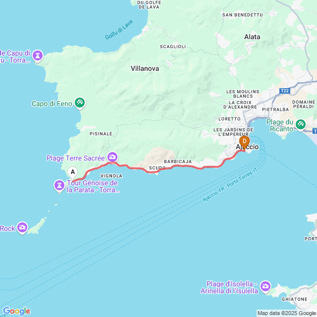Click the Scudo locality label
Screen dimensions: 317x317
(x=158, y=168)
